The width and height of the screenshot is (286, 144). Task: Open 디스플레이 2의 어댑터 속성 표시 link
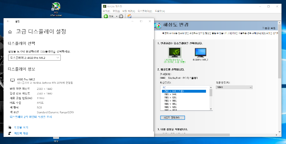(31, 117)
